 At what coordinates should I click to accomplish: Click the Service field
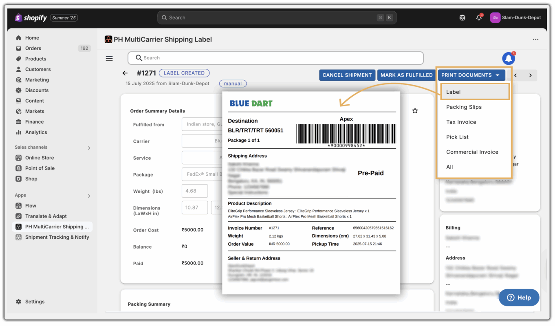tap(202, 158)
